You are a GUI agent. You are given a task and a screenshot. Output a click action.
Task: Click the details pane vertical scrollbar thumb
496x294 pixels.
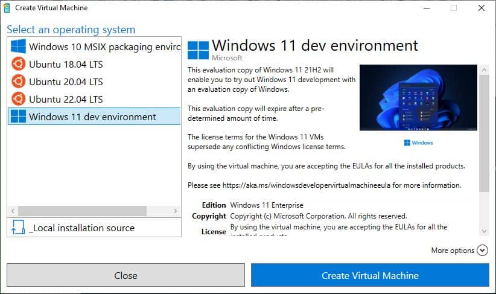484,133
